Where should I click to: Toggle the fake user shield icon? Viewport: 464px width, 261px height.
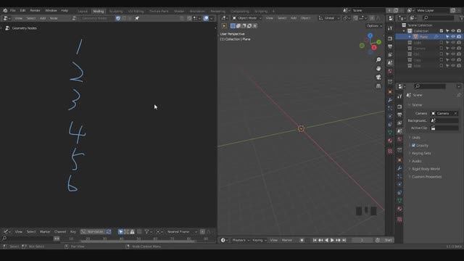118,18
